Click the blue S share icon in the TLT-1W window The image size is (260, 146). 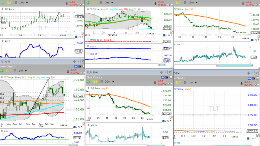[76, 66]
